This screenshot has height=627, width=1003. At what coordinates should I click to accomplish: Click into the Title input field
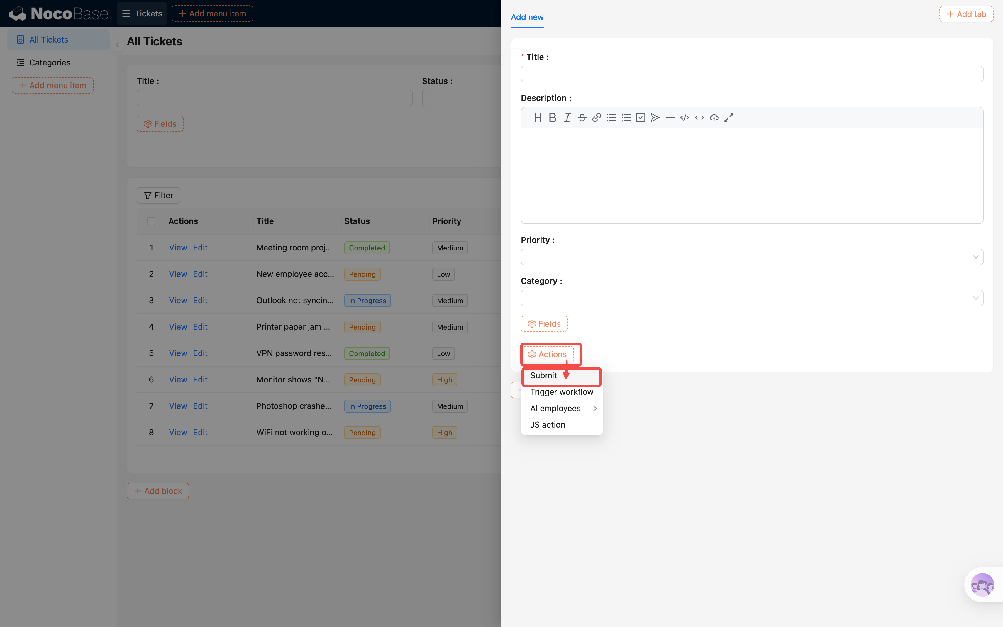(x=751, y=74)
